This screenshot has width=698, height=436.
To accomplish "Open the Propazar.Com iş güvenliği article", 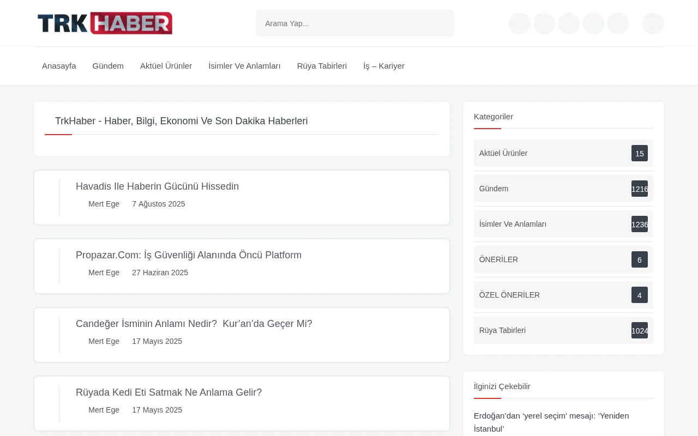I will click(x=189, y=255).
